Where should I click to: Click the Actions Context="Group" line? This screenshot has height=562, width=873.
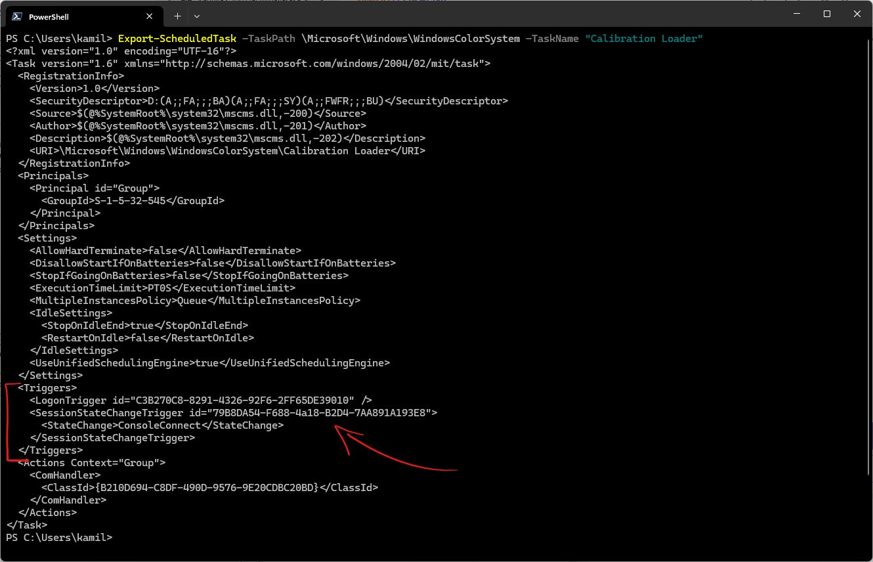pos(92,463)
